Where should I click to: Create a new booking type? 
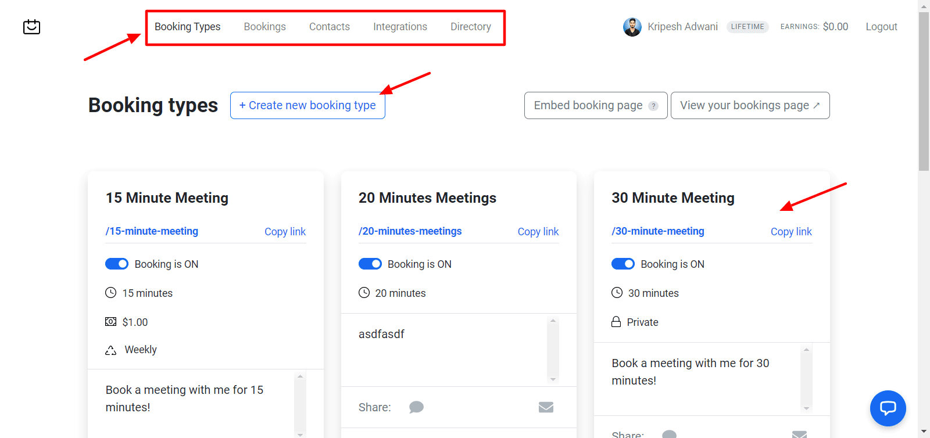click(307, 105)
